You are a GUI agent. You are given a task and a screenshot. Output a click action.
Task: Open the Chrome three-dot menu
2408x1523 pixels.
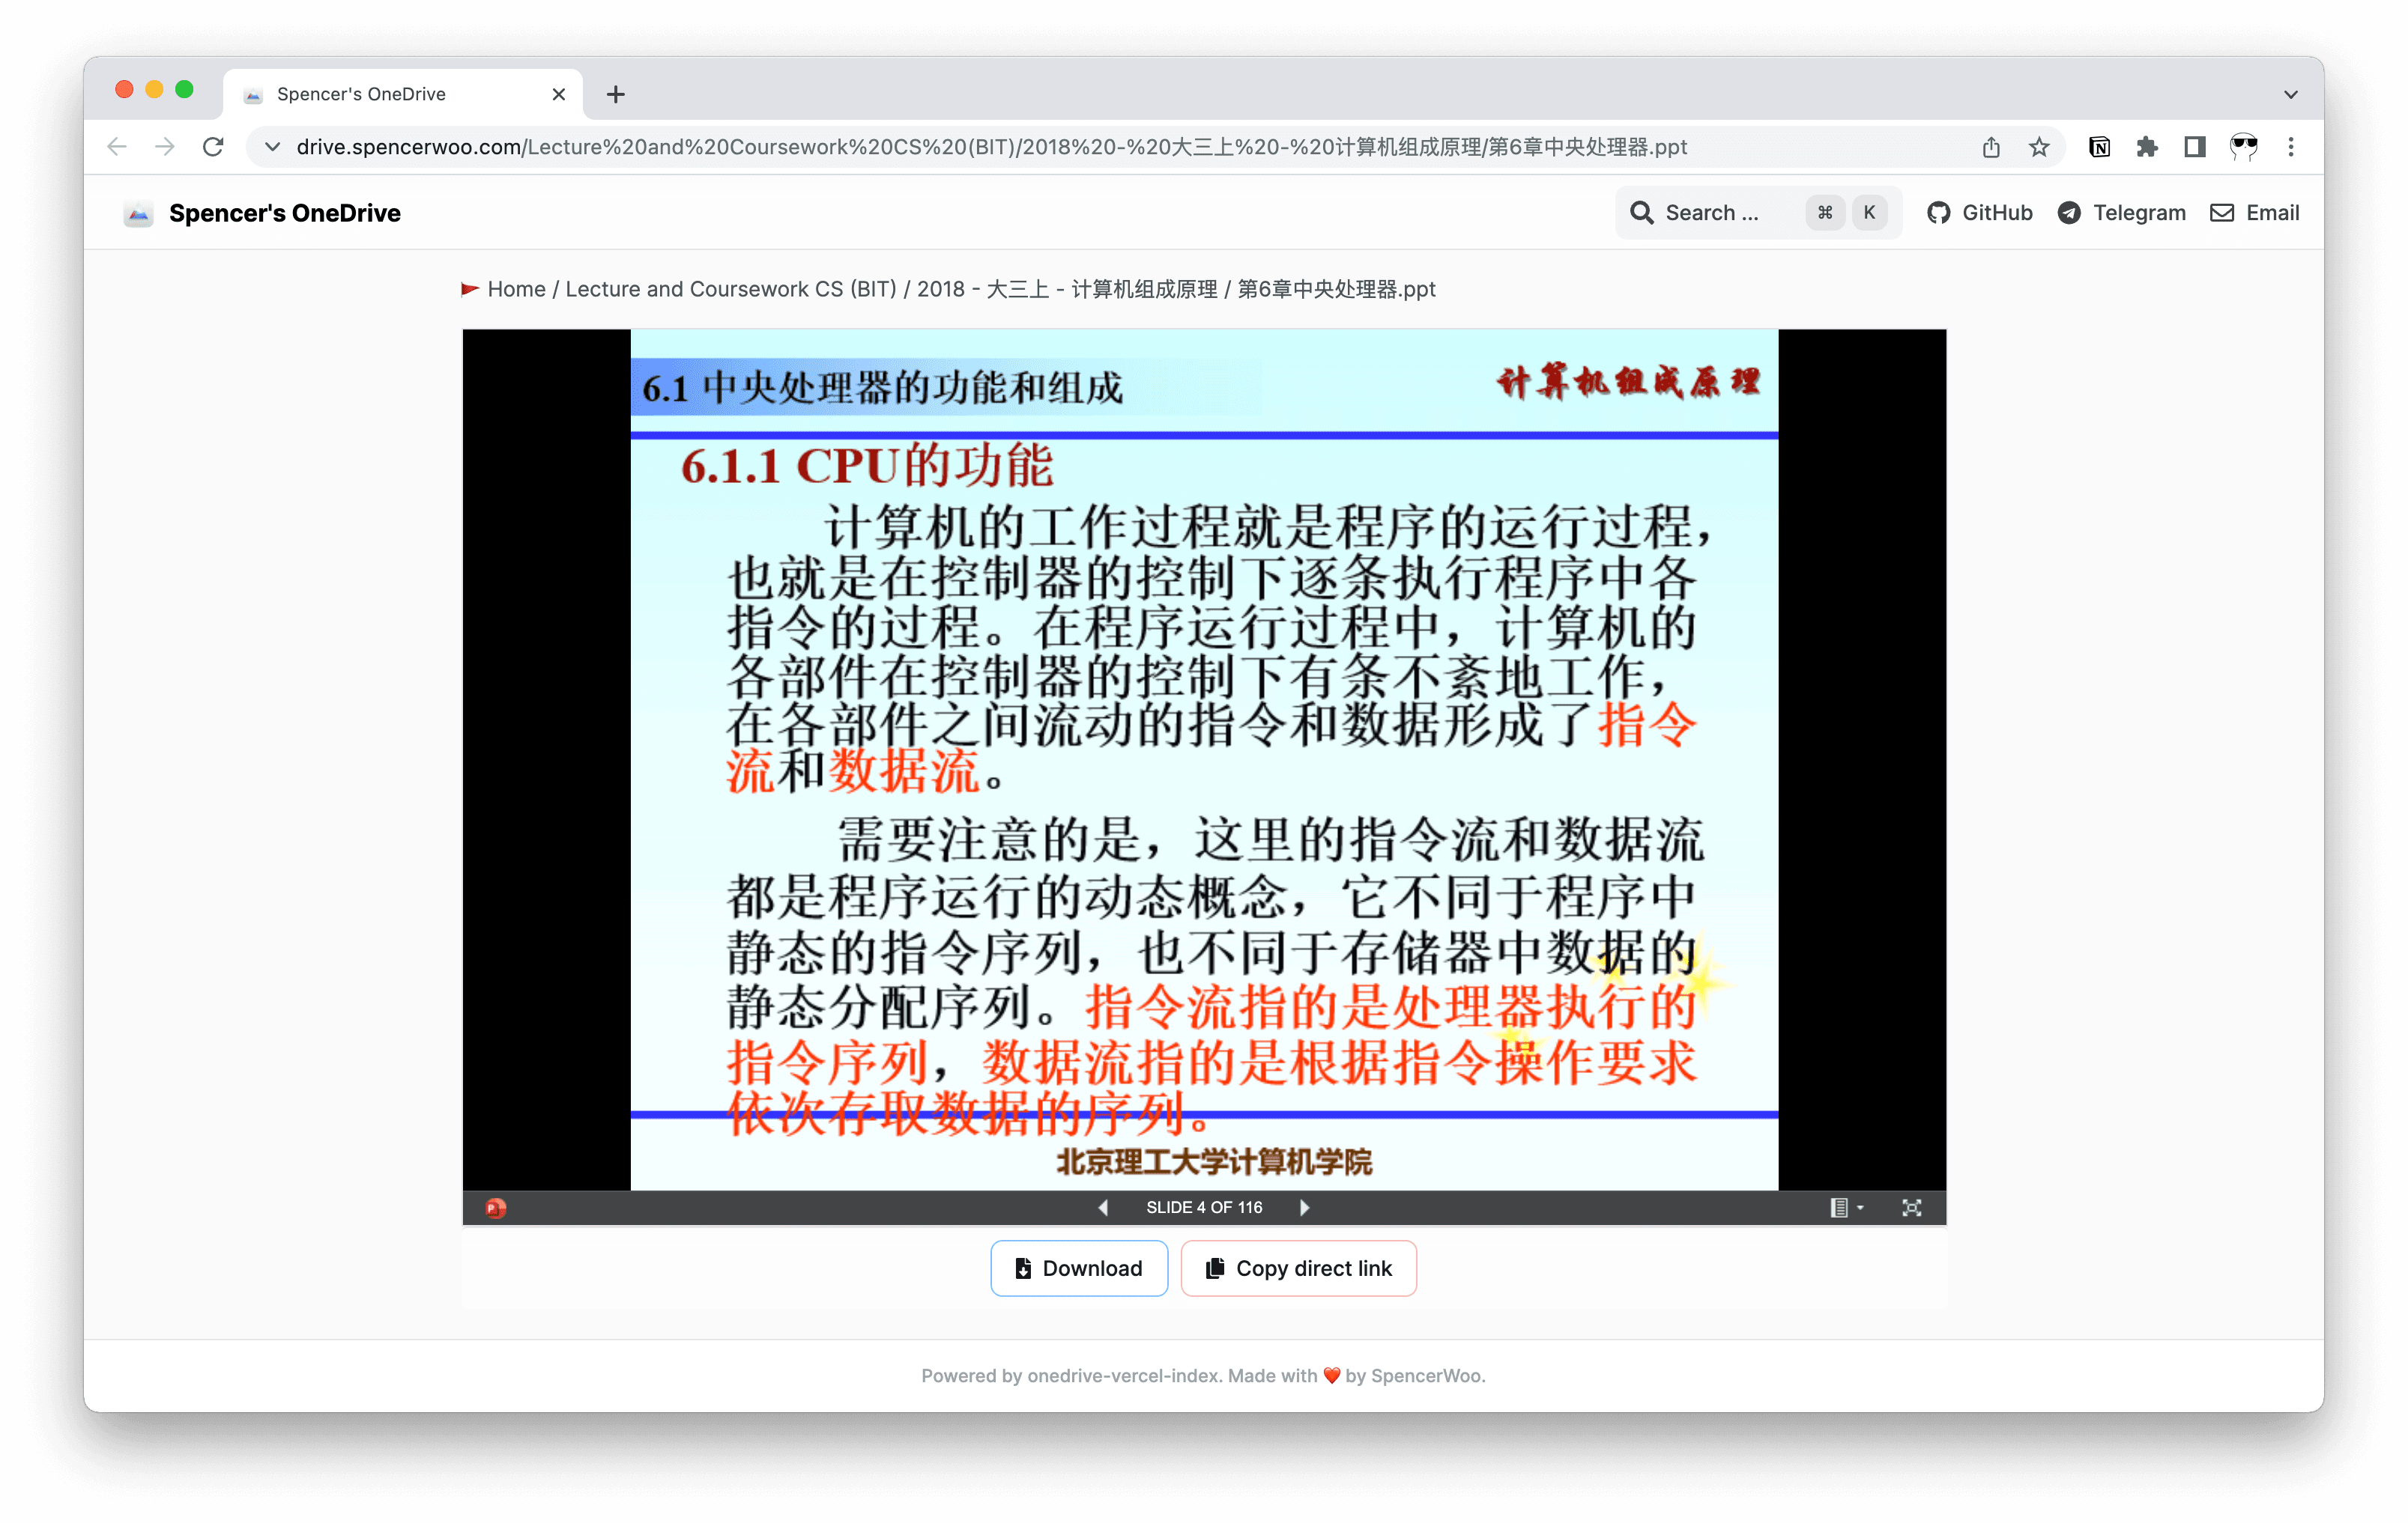[2291, 148]
